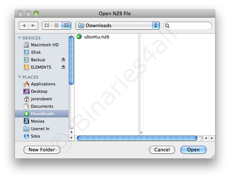Eject the Backup drive
Screen dimensions: 230x179
point(63,59)
